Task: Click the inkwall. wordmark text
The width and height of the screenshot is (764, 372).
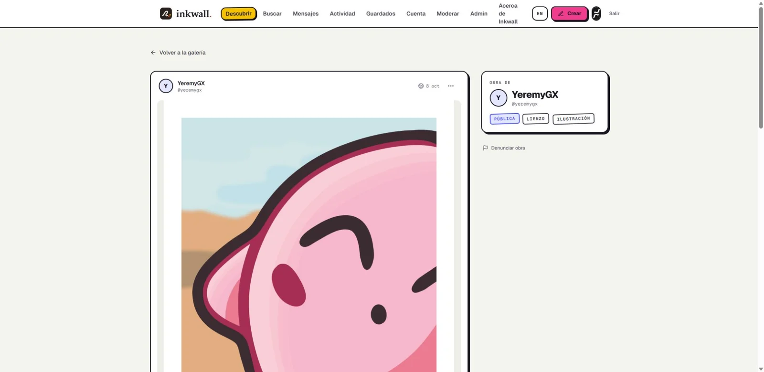Action: coord(193,13)
